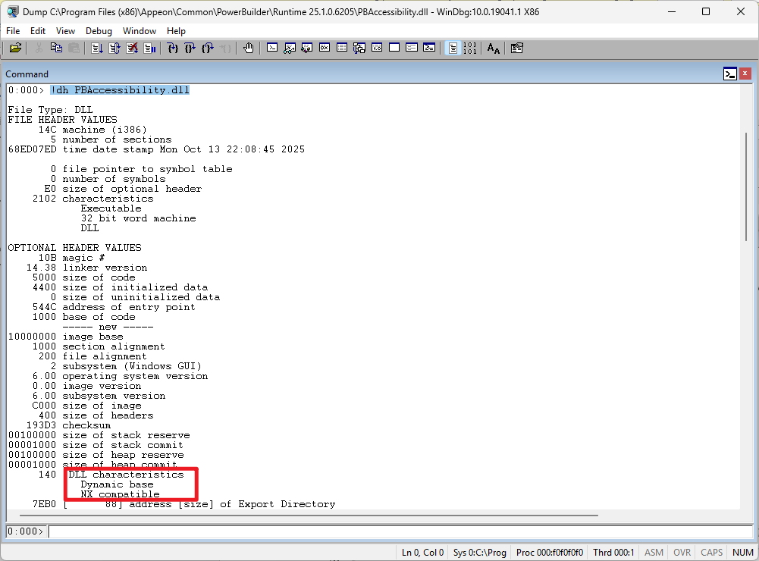Image resolution: width=759 pixels, height=561 pixels.
Task: Click the Copy icon in the toolbar
Action: (x=56, y=48)
